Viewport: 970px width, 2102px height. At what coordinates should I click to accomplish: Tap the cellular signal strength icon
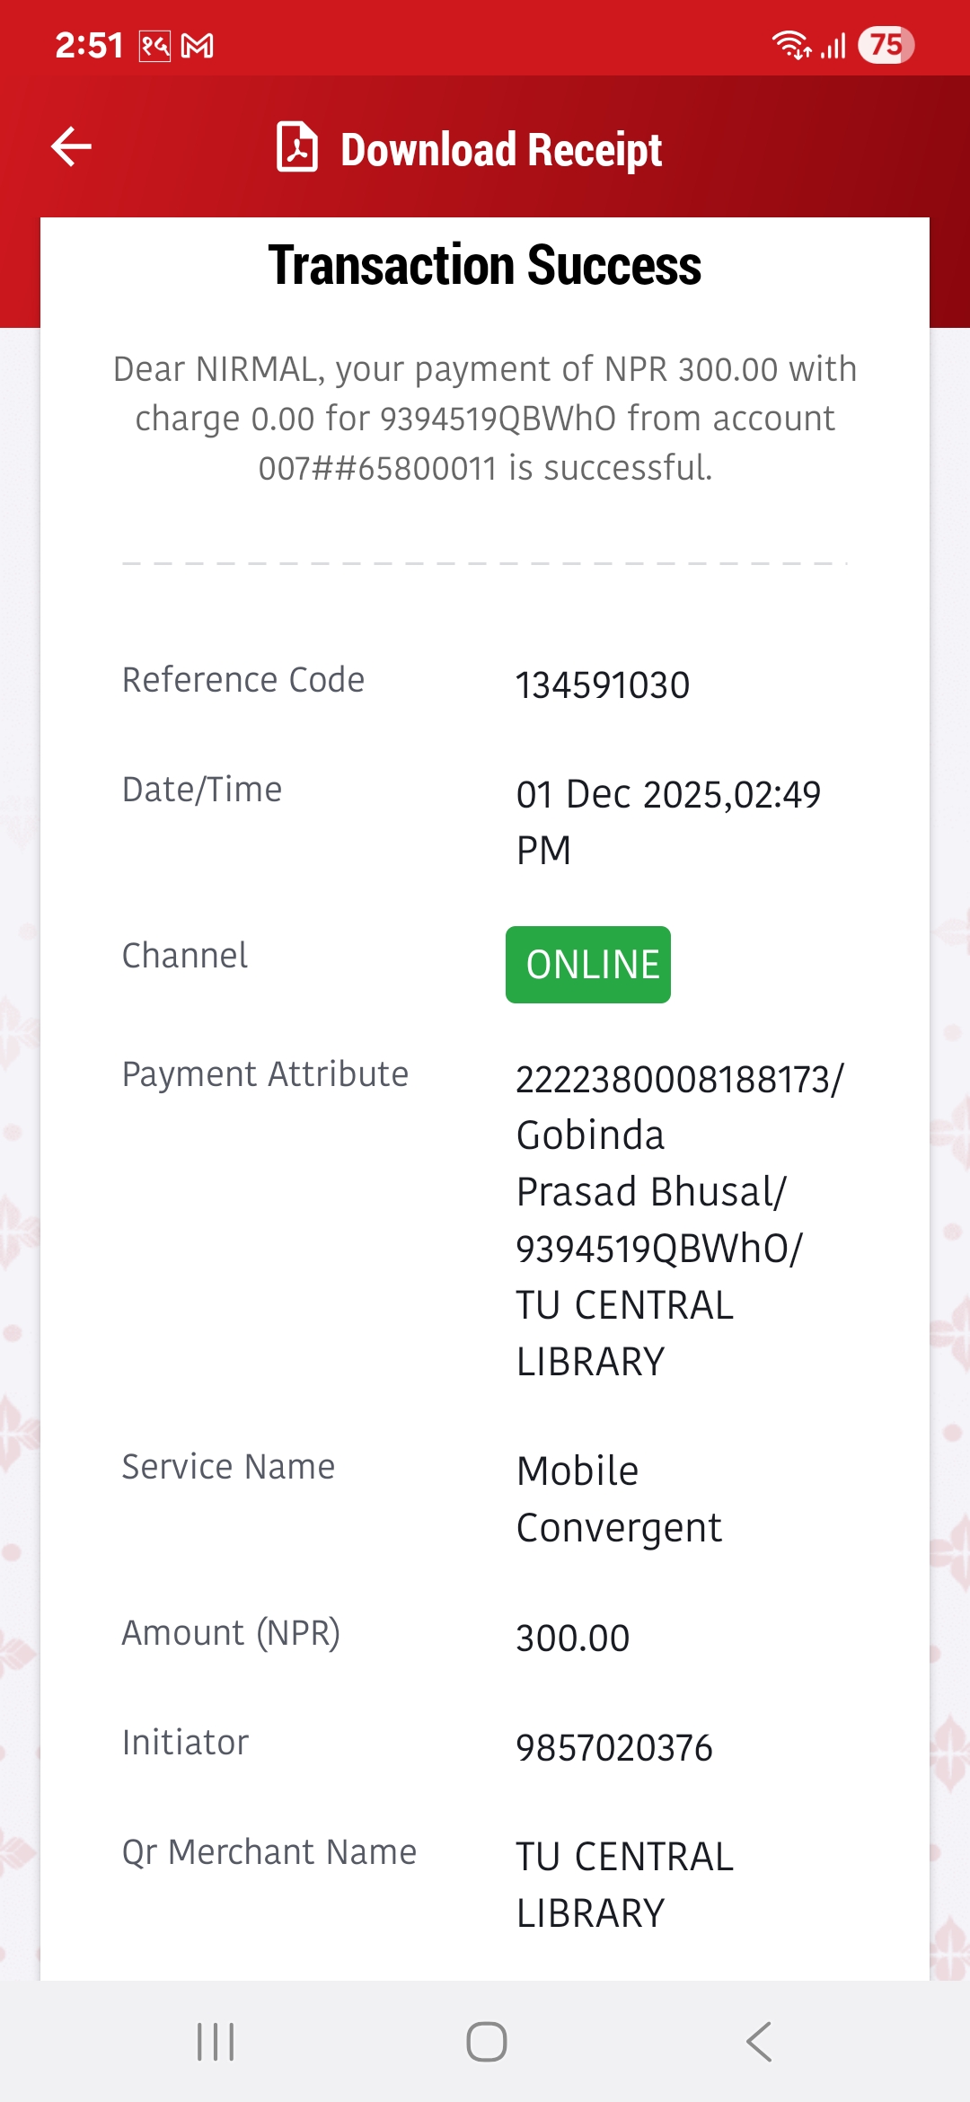tap(833, 45)
